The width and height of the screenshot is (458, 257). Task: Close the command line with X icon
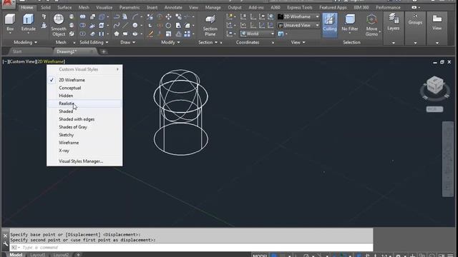click(5, 236)
